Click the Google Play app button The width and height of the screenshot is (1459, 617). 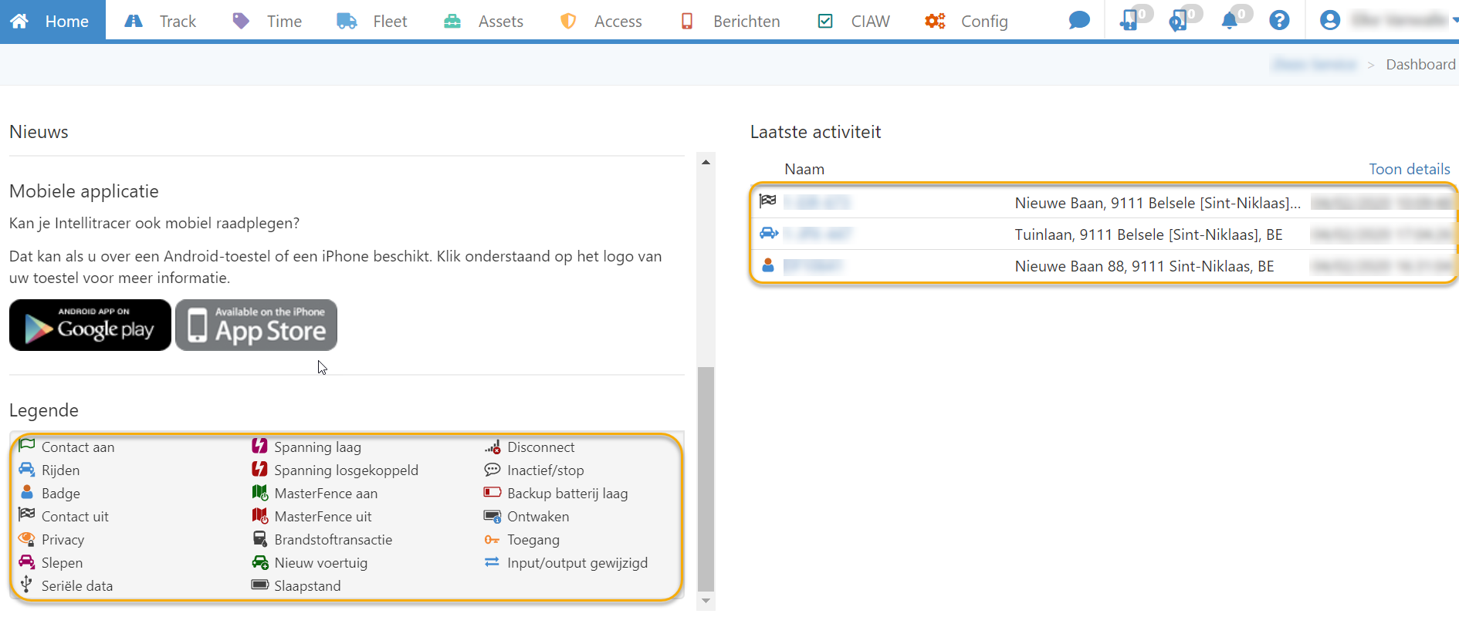(x=90, y=325)
